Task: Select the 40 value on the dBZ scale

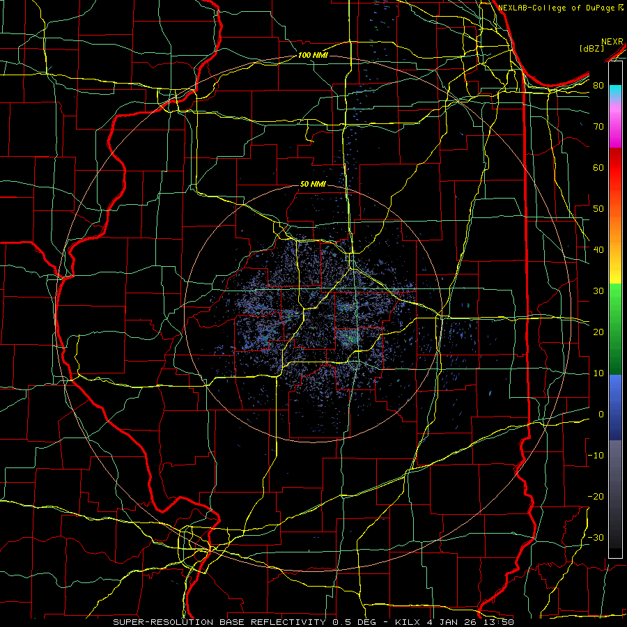Action: (598, 249)
